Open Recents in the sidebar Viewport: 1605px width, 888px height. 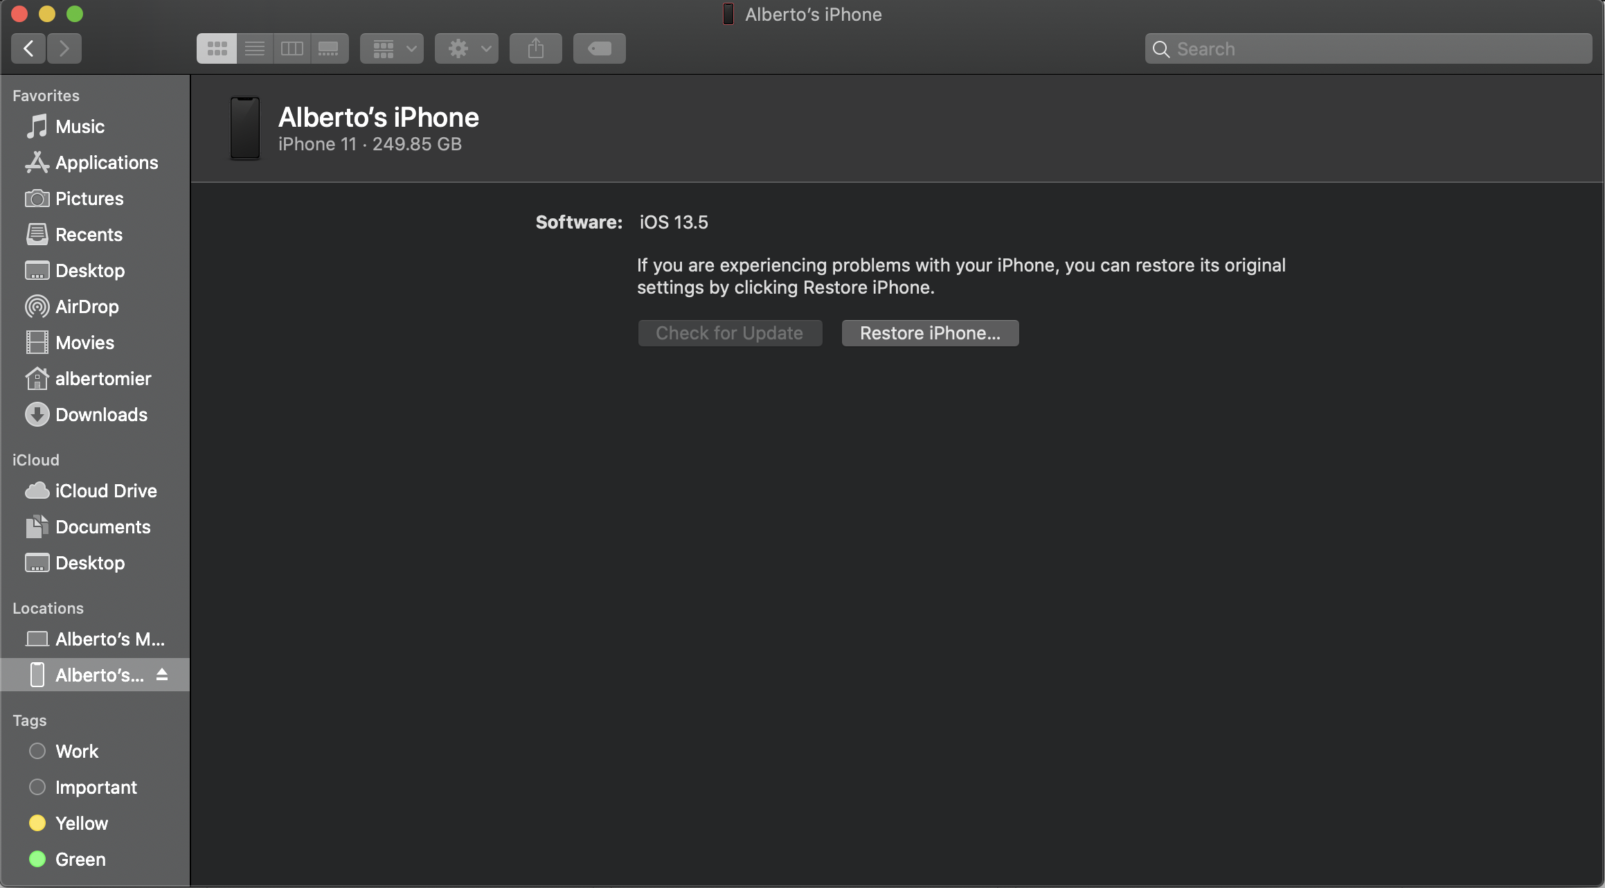point(95,235)
